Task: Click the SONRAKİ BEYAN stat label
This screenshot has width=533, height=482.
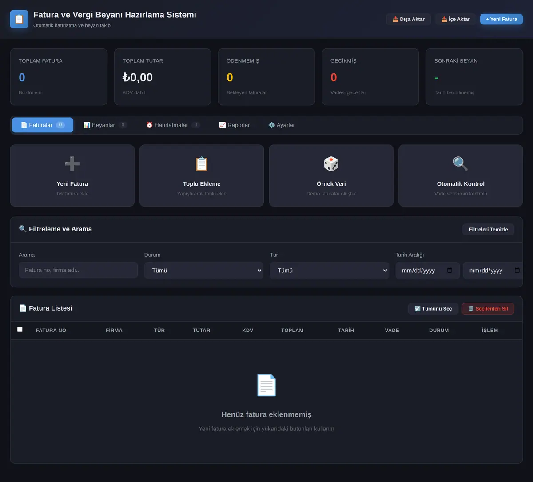Action: tap(456, 61)
